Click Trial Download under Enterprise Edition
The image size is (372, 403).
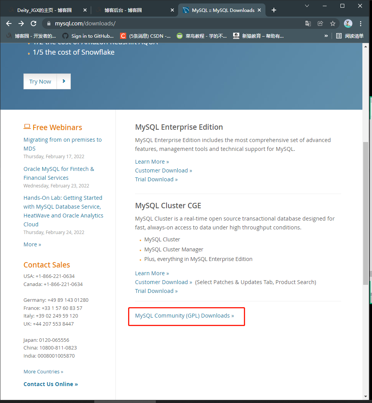(x=157, y=179)
